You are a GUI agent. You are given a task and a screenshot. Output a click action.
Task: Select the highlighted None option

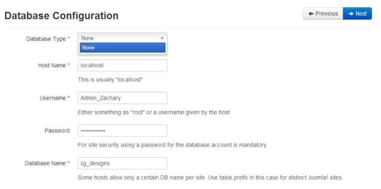(x=123, y=48)
